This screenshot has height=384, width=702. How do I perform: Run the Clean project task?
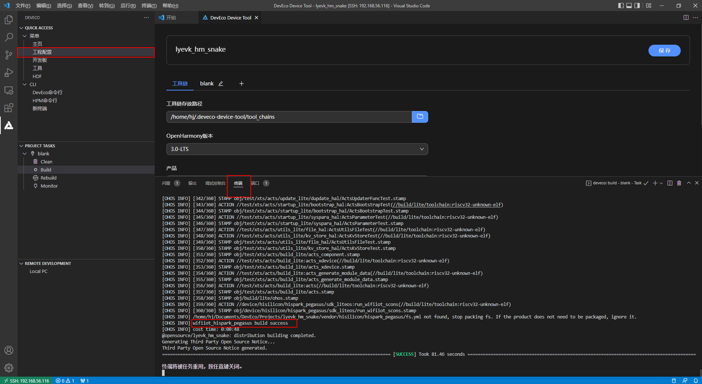(x=46, y=162)
